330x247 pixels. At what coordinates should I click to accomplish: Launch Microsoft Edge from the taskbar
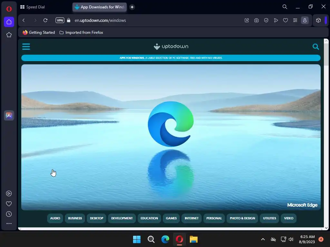click(165, 239)
